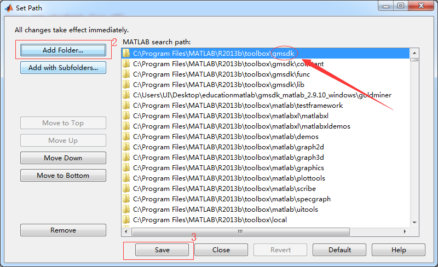
Task: Click horizontal scrollbar right arrow
Action: [405, 231]
